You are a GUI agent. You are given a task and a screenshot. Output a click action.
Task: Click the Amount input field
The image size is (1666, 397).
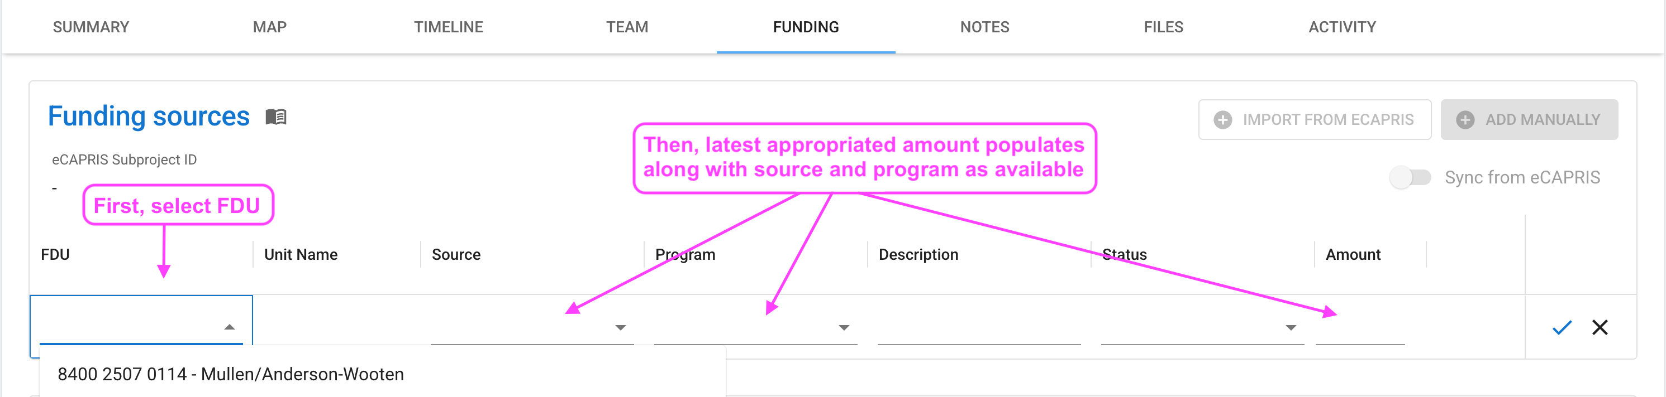1359,329
